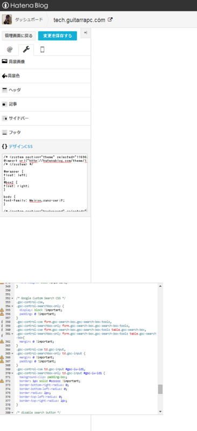
Task: Click the info icon on line 360
Action: coord(2,330)
